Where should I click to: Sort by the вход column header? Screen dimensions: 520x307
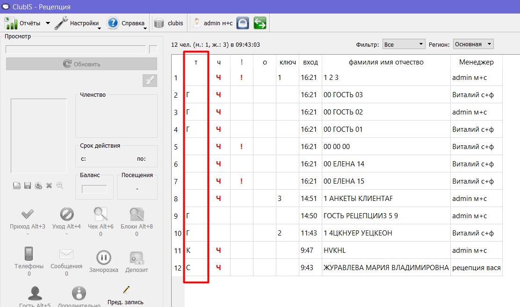pos(311,62)
